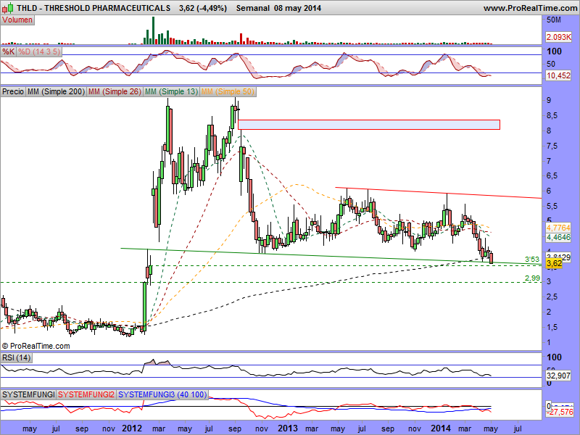This screenshot has height=435, width=580.
Task: Click the Semanal timeframe text
Action: point(252,8)
